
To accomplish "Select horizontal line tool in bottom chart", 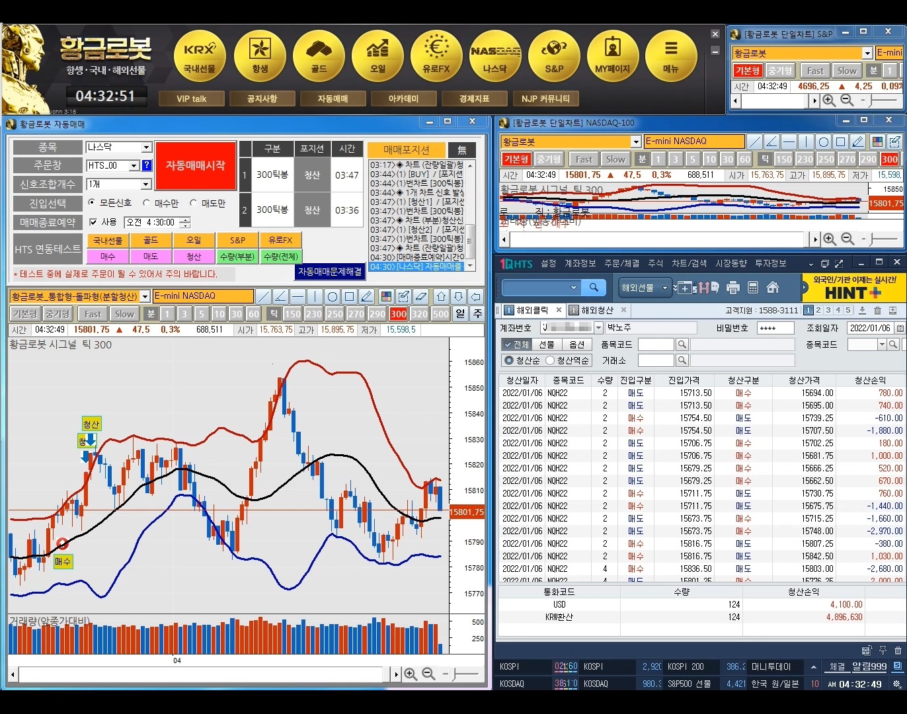I will pyautogui.click(x=297, y=296).
